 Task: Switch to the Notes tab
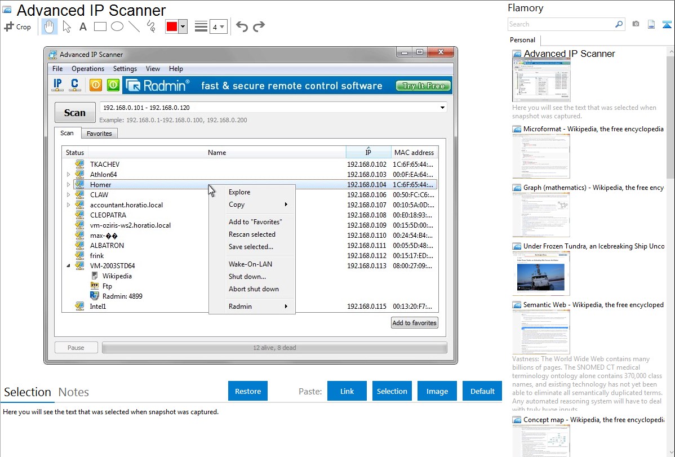pyautogui.click(x=74, y=392)
